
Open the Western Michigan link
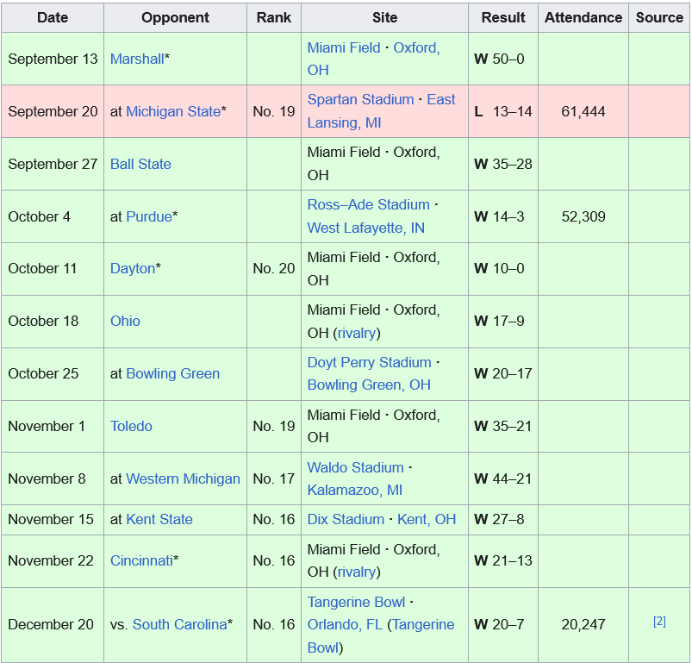[183, 478]
